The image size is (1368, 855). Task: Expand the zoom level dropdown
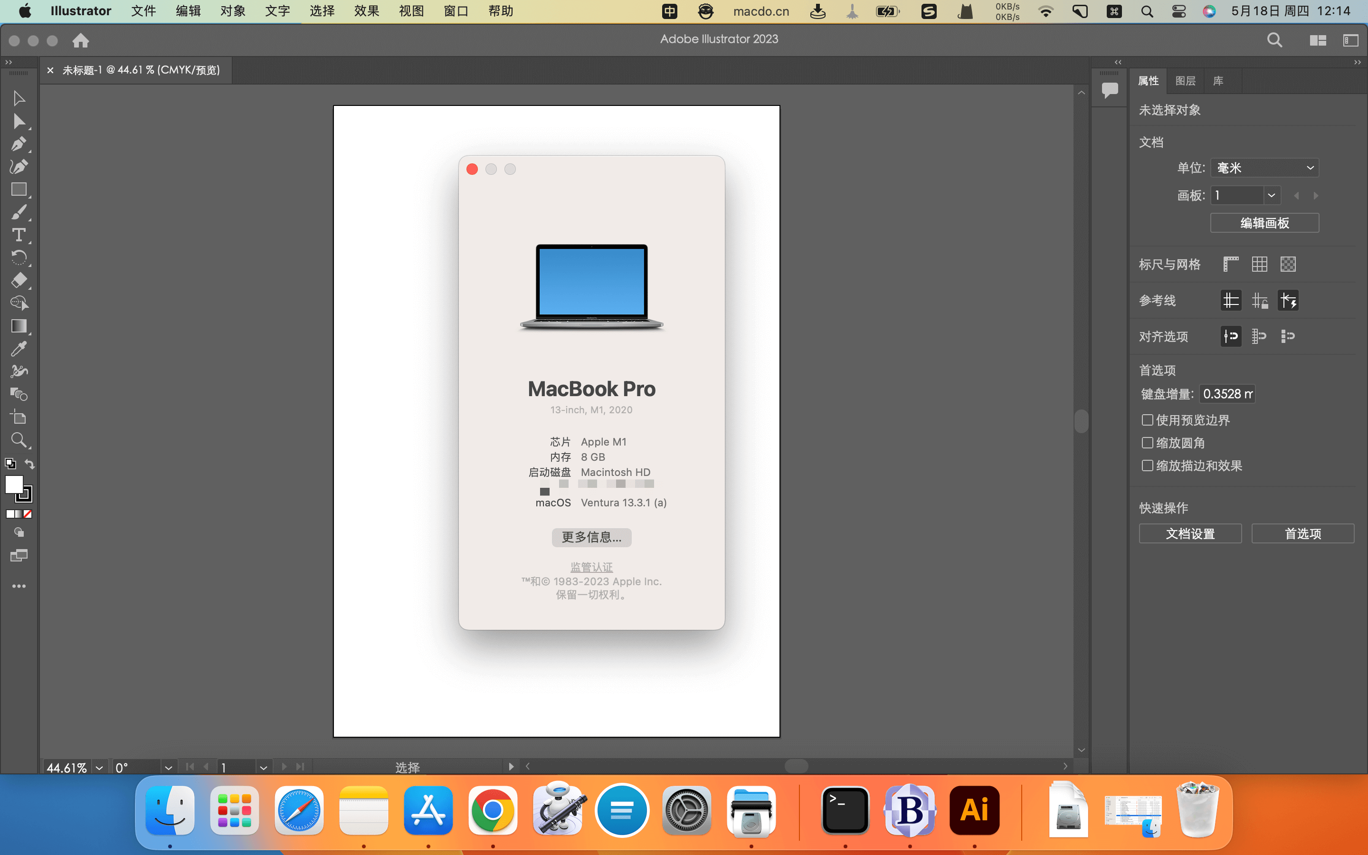[99, 767]
